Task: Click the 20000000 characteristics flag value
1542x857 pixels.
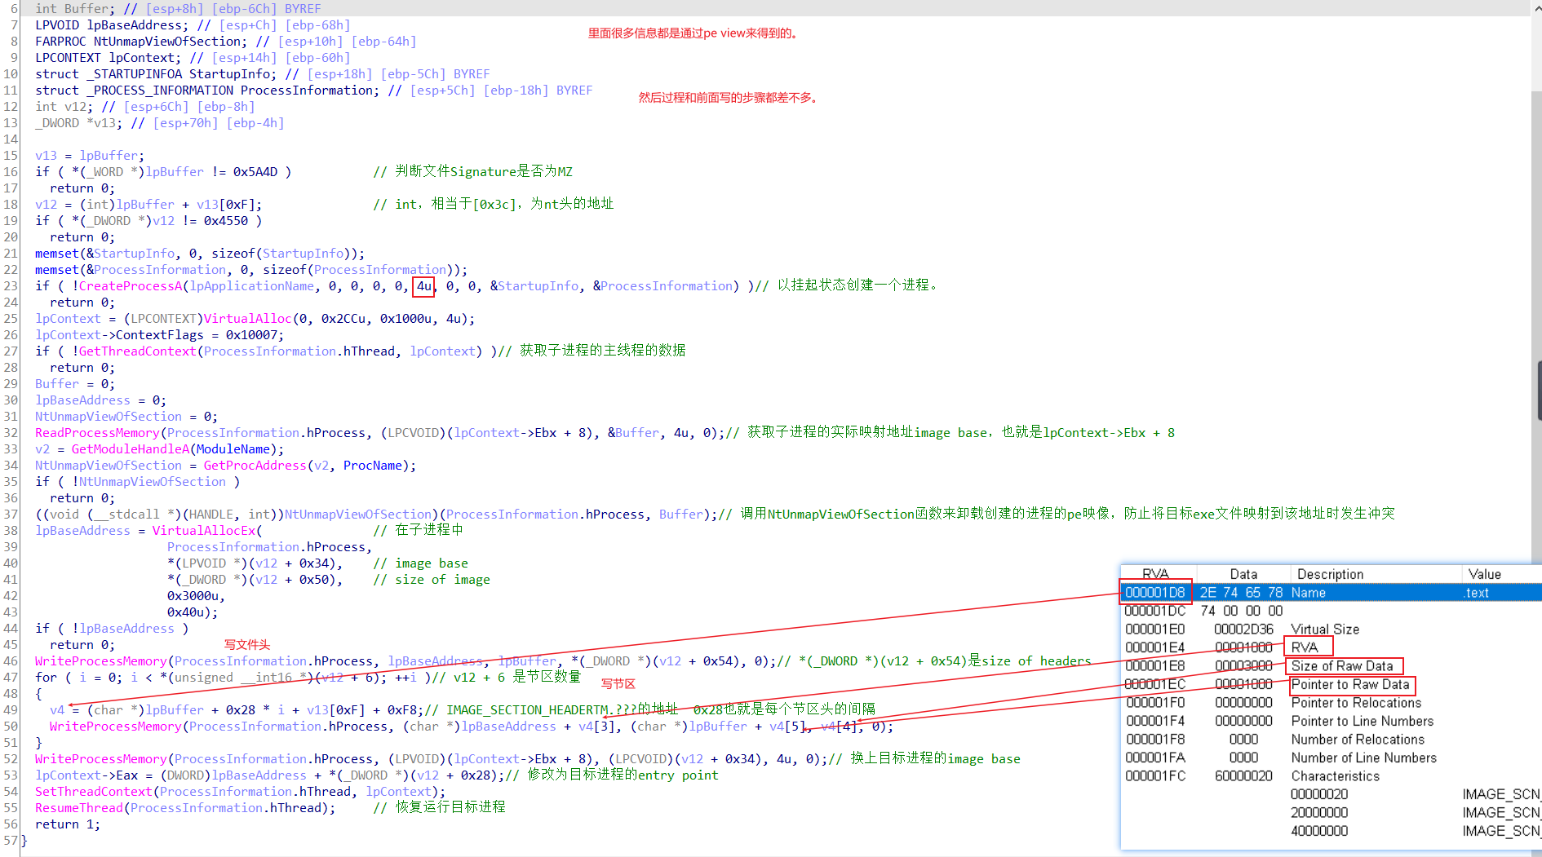Action: point(1319,813)
